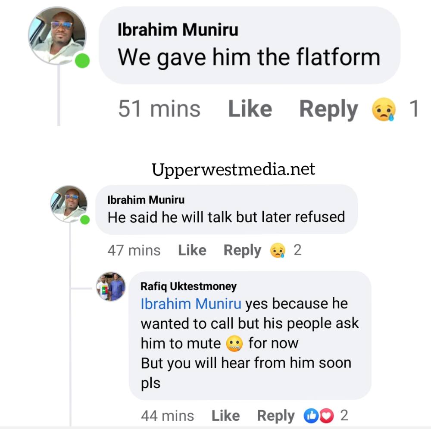Open Rafiq Uktestmoney's profile picture
This screenshot has height=429, width=431.
click(x=111, y=286)
